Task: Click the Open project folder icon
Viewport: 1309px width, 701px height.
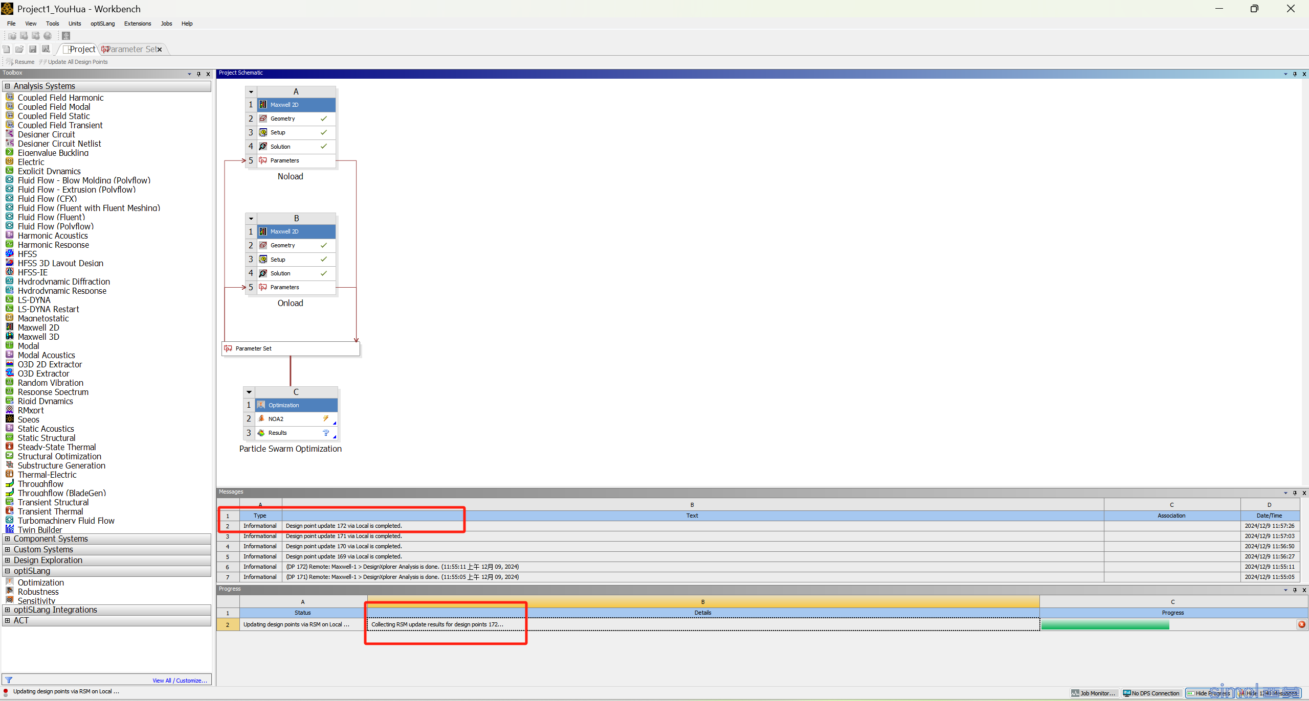Action: tap(19, 49)
